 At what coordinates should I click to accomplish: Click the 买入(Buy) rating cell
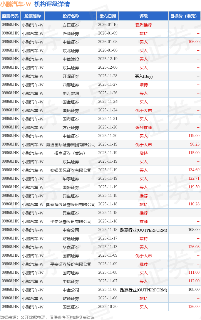coord(144,76)
